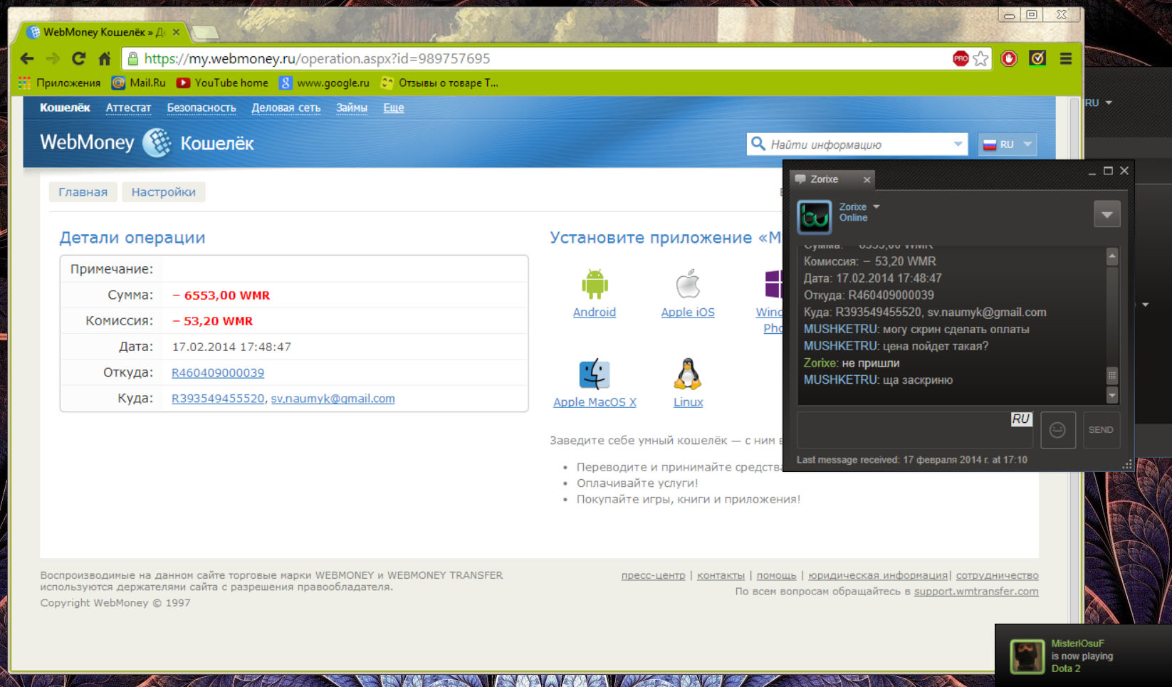Screen dimensions: 1172x687
Task: Open the пресс-центр footer link
Action: pos(653,575)
